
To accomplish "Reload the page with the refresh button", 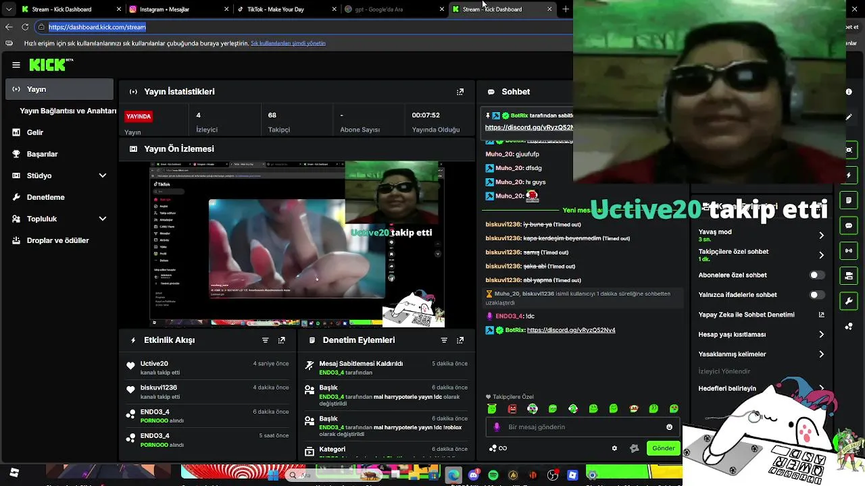I will click(25, 27).
